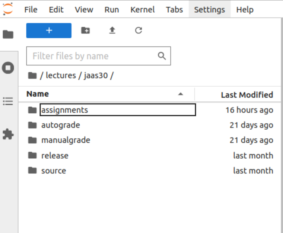This screenshot has height=233, width=283.
Task: Click the search magnifier in filter box
Action: tap(162, 56)
